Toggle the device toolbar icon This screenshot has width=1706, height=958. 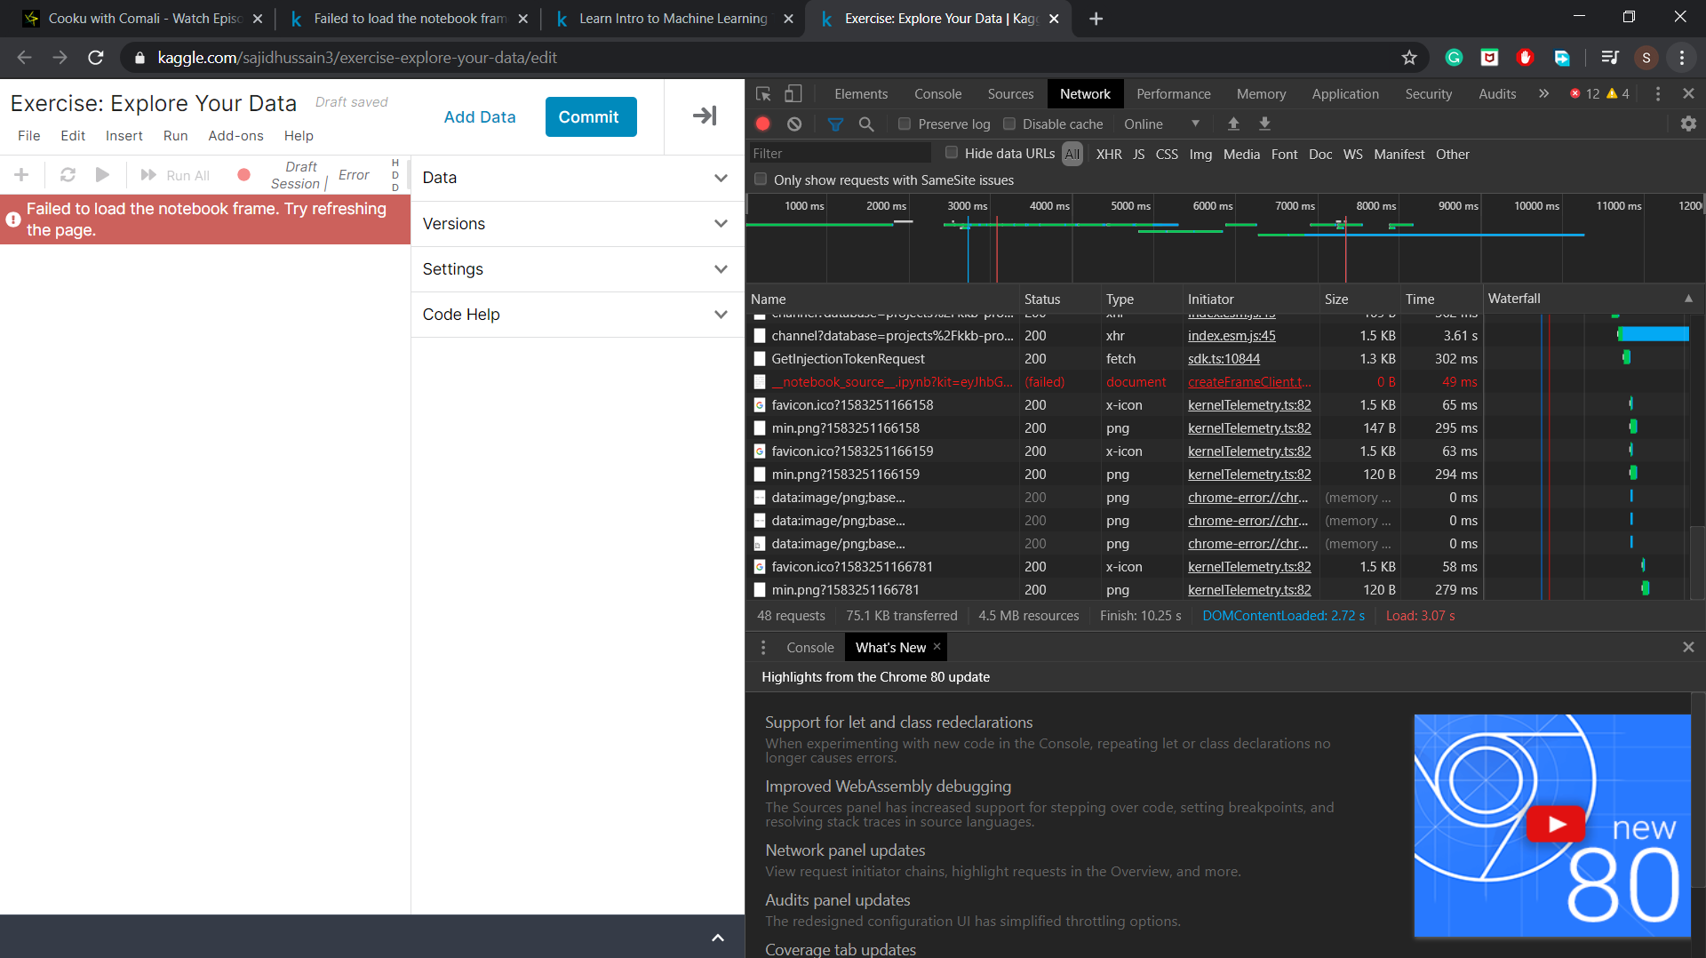click(x=793, y=93)
